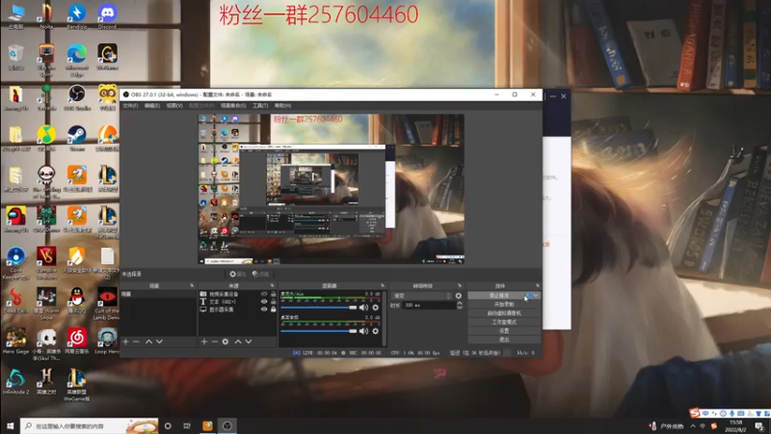Screen dimensions: 771x434
Task: Add a new source with the plus icon
Action: click(x=204, y=341)
